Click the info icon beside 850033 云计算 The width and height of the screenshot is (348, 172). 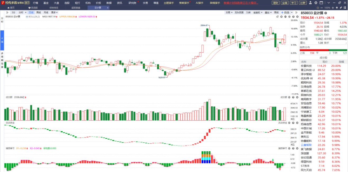326,13
